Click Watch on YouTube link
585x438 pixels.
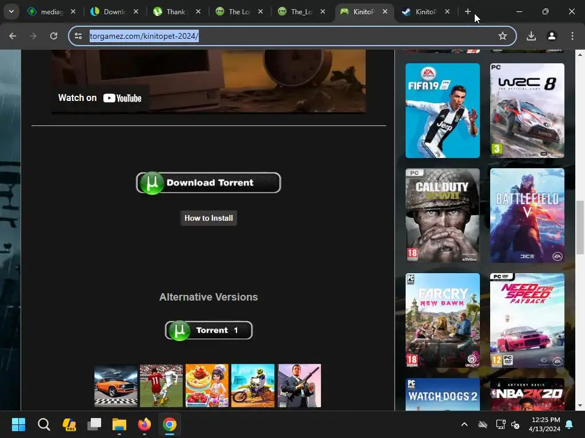point(99,98)
